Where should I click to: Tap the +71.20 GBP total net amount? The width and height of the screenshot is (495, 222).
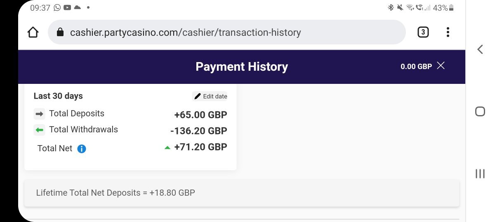pos(200,147)
